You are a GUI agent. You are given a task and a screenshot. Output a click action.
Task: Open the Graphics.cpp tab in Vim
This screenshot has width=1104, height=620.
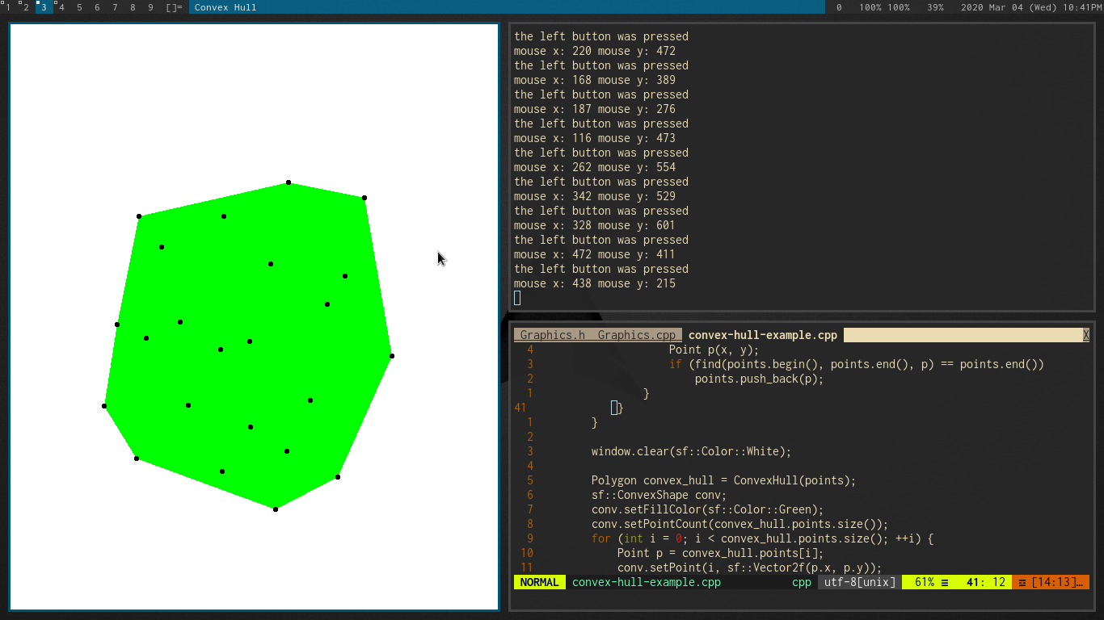pos(637,335)
